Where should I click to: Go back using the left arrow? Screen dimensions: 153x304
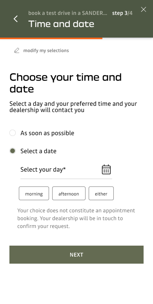[16, 19]
